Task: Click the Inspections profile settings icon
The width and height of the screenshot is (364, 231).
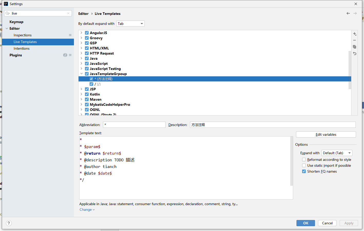Action: 70,35
